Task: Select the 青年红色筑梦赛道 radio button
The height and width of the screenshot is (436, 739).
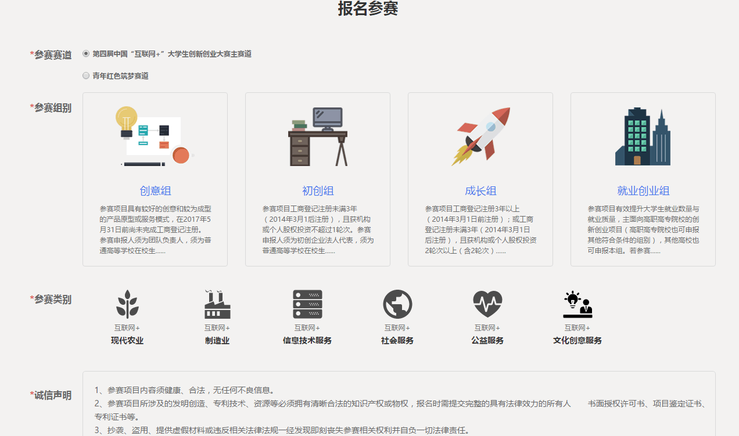Action: click(x=86, y=75)
